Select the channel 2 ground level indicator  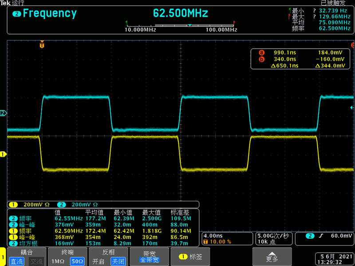(x=3, y=113)
